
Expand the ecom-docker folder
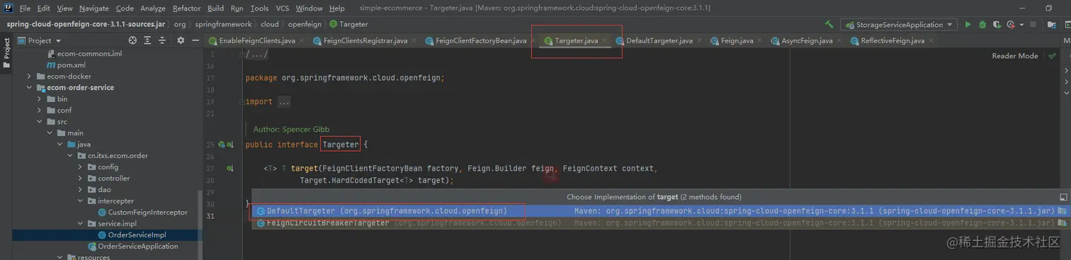[x=29, y=76]
